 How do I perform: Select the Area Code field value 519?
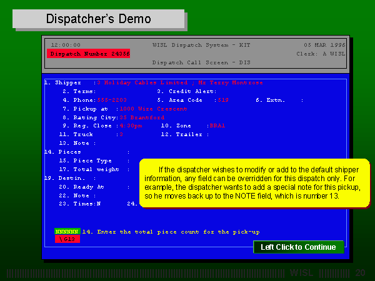pos(223,100)
